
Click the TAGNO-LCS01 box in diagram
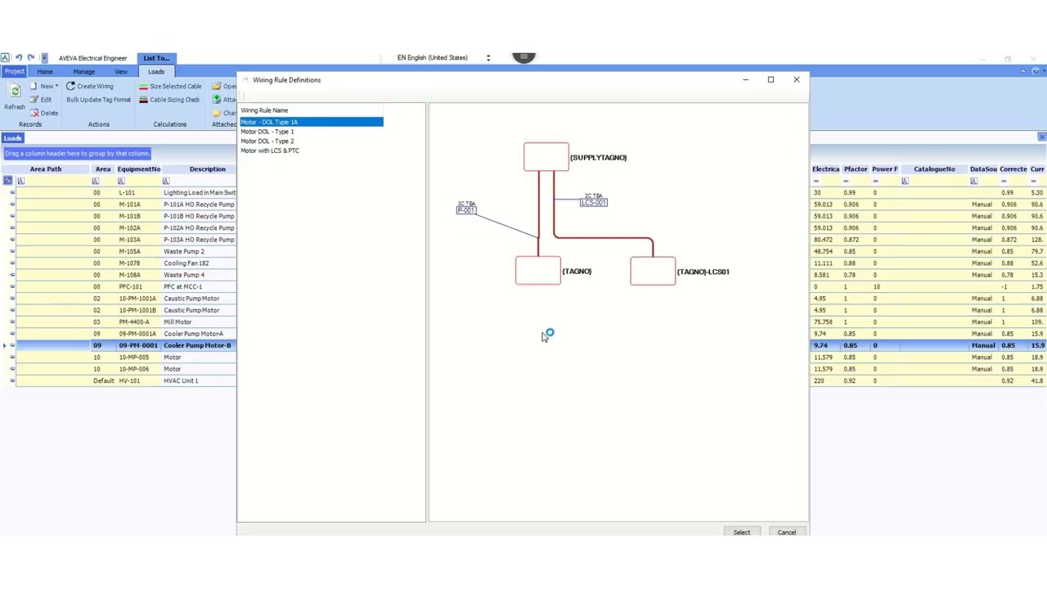tap(653, 271)
